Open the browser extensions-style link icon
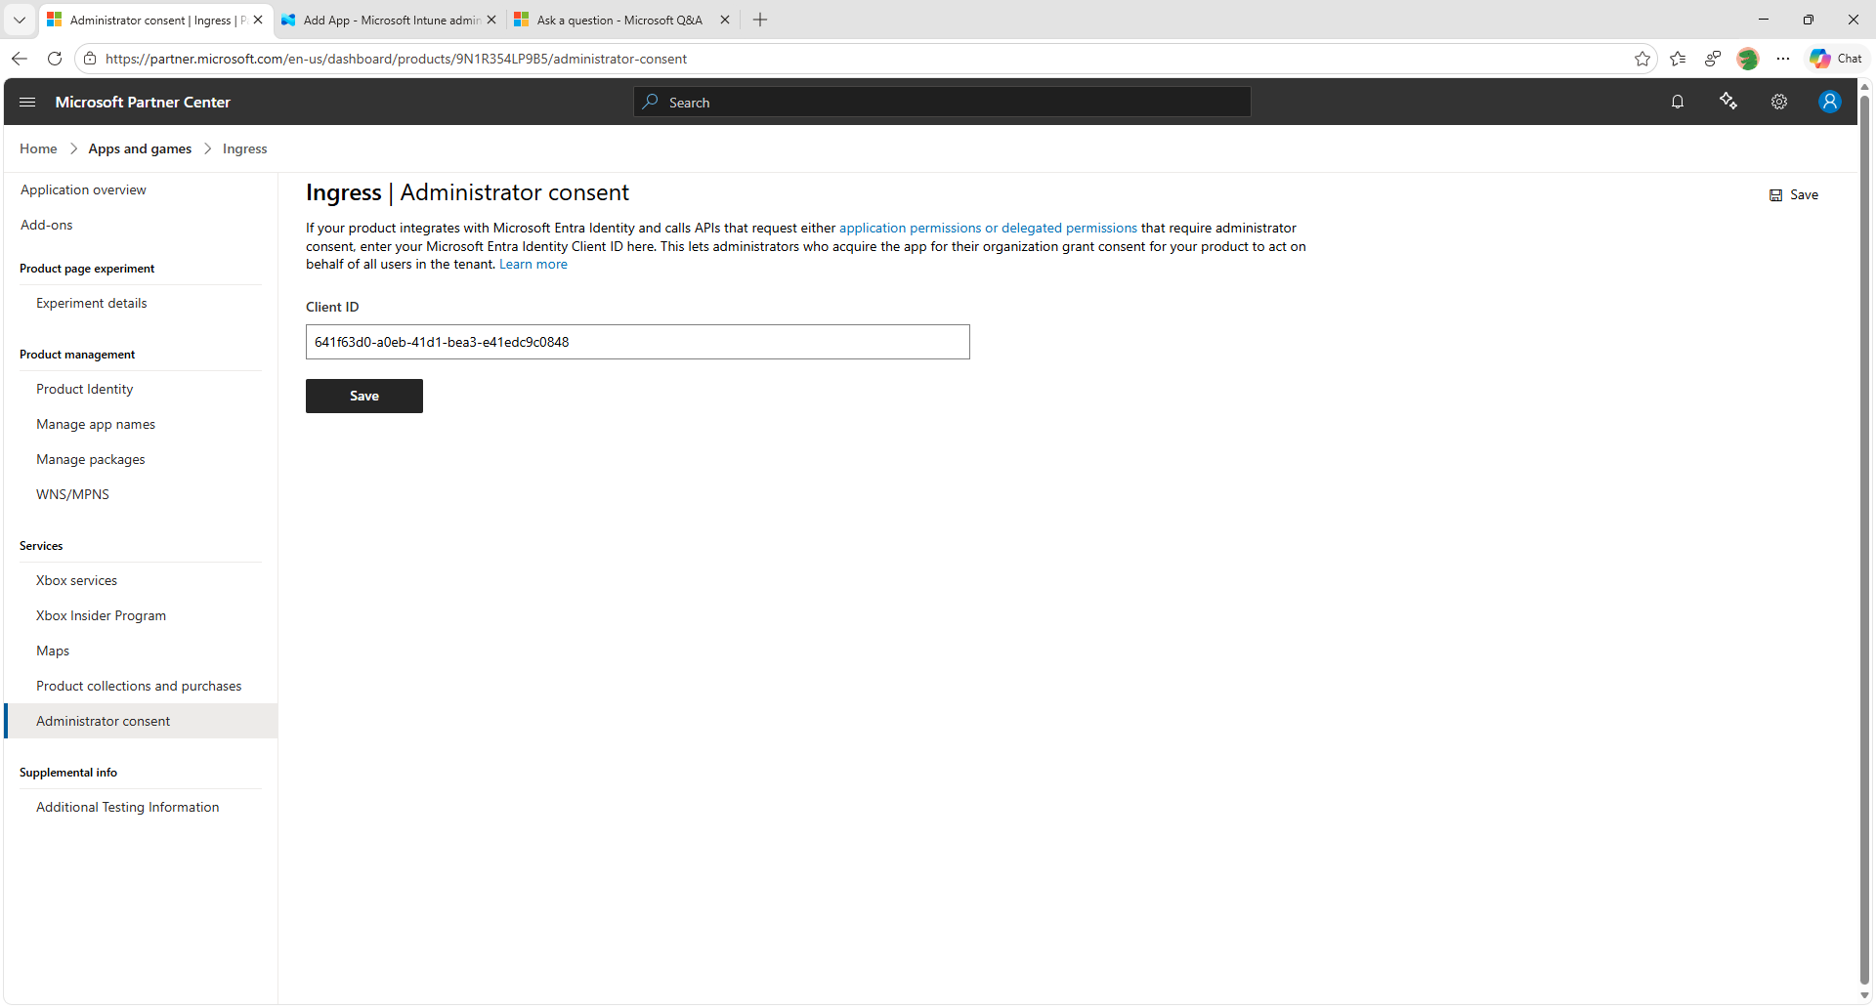This screenshot has height=1008, width=1876. [1713, 59]
